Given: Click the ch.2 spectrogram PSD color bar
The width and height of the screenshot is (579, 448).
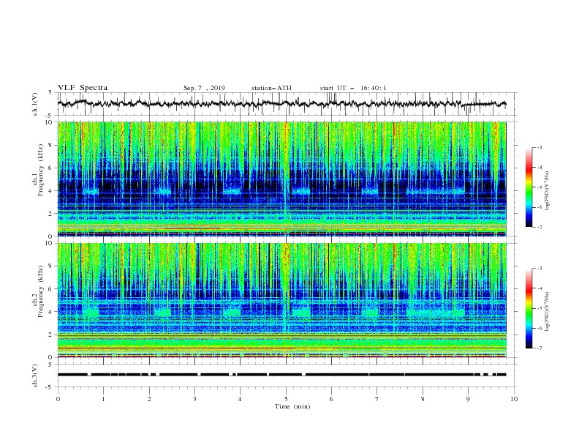Looking at the screenshot, I should pos(529,308).
